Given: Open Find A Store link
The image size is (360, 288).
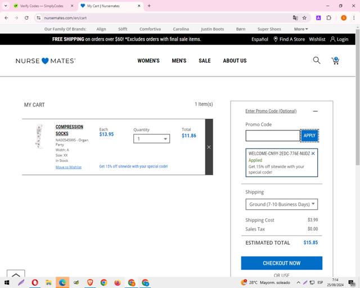Looking at the screenshot, I should click(x=289, y=39).
